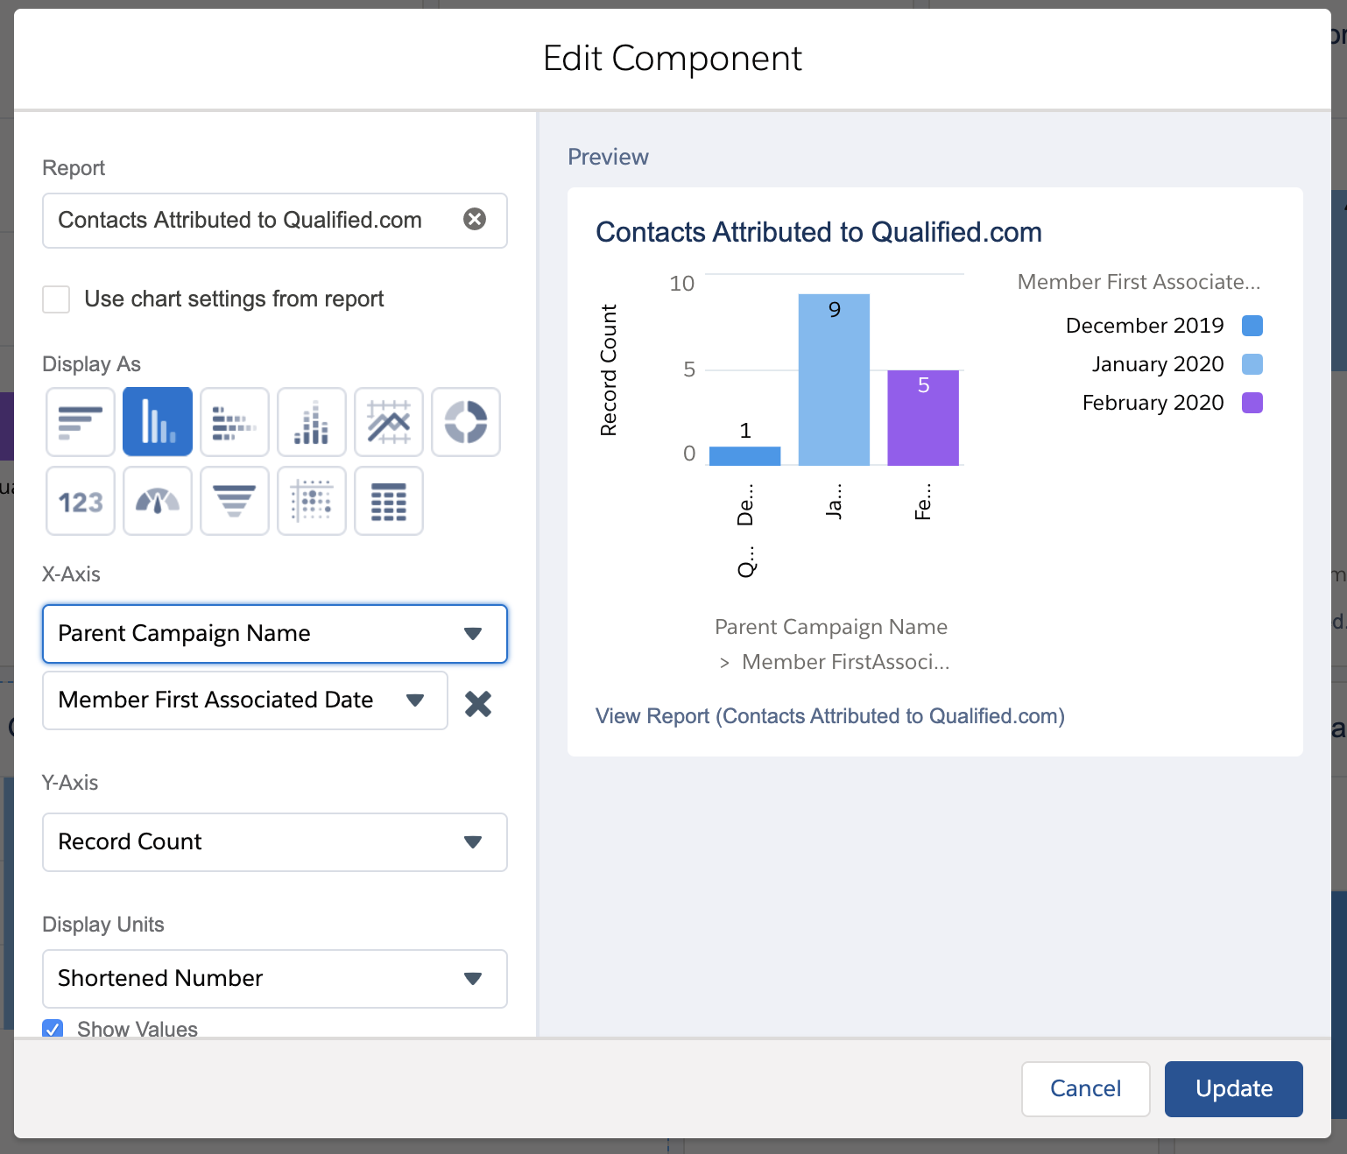Click January 2020 legend color swatch

pos(1252,364)
